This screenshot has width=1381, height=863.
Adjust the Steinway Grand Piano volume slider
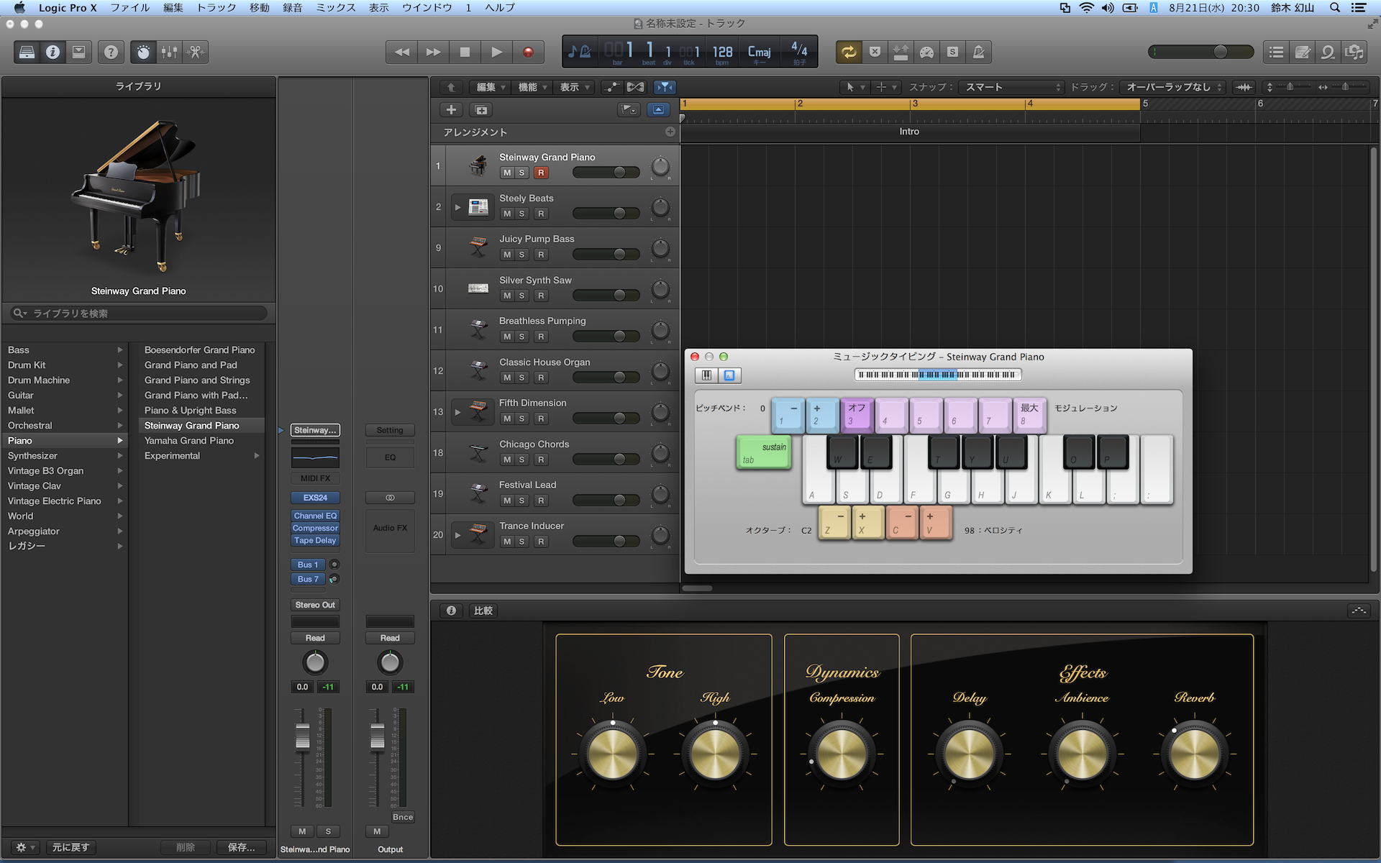(x=619, y=173)
